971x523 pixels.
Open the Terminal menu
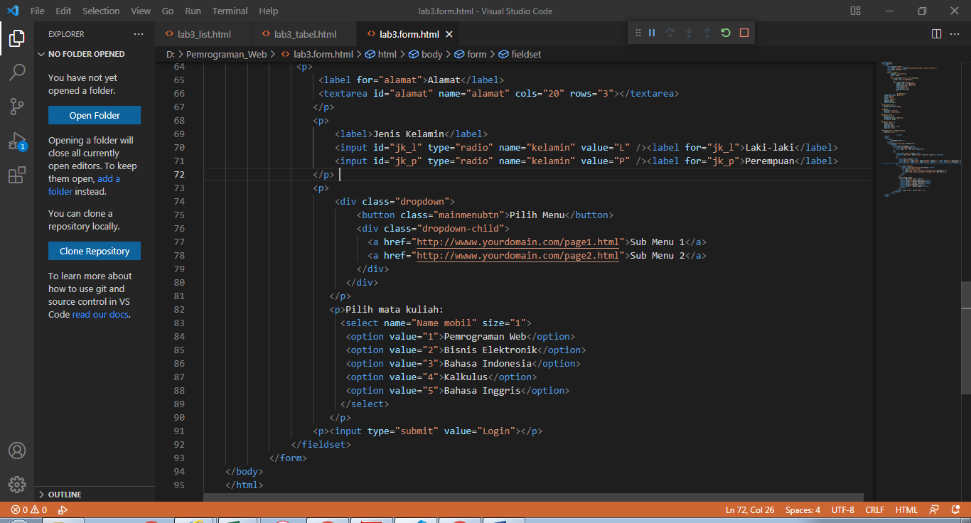point(230,11)
